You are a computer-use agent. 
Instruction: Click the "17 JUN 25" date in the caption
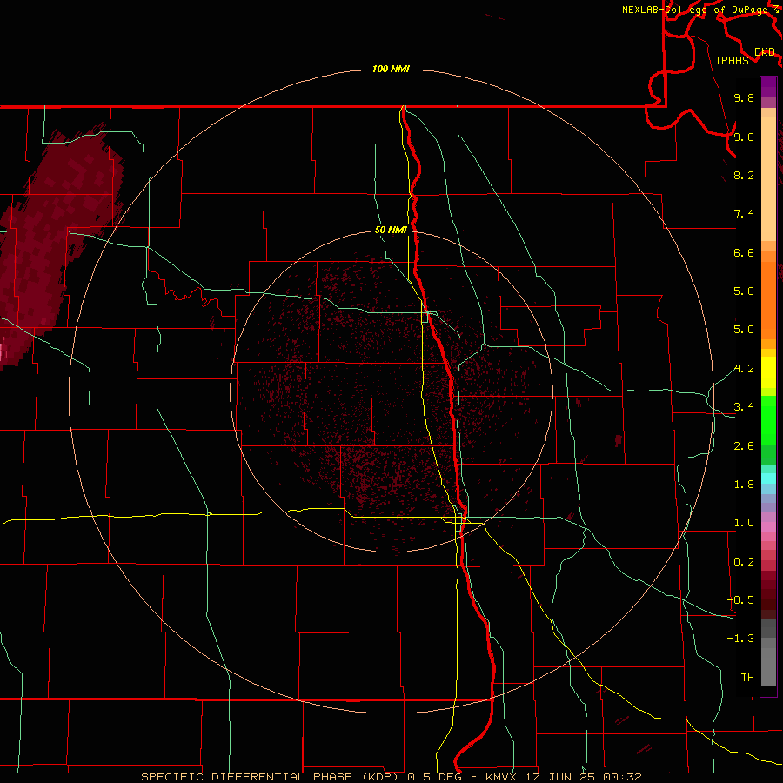[559, 777]
